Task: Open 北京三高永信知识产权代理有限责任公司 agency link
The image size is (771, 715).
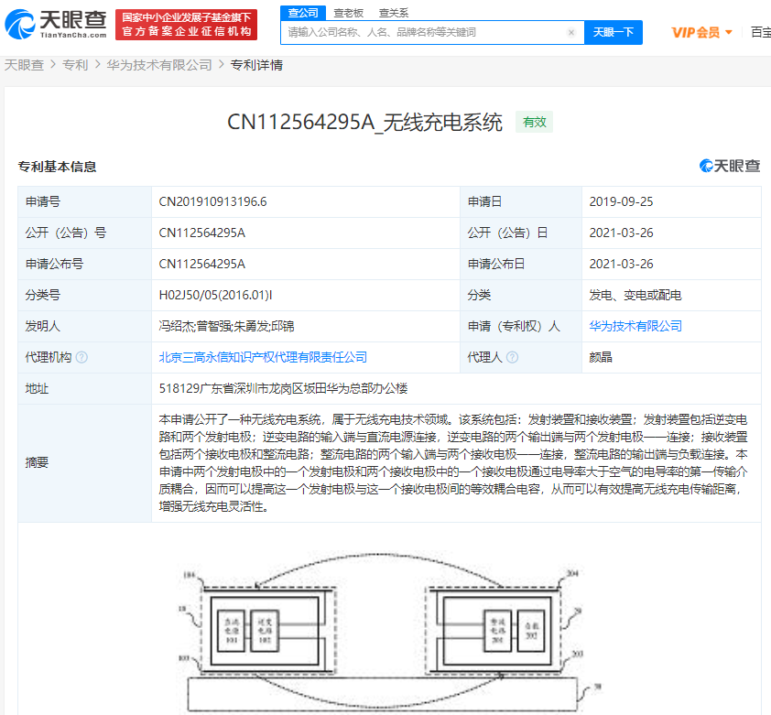Action: 263,357
